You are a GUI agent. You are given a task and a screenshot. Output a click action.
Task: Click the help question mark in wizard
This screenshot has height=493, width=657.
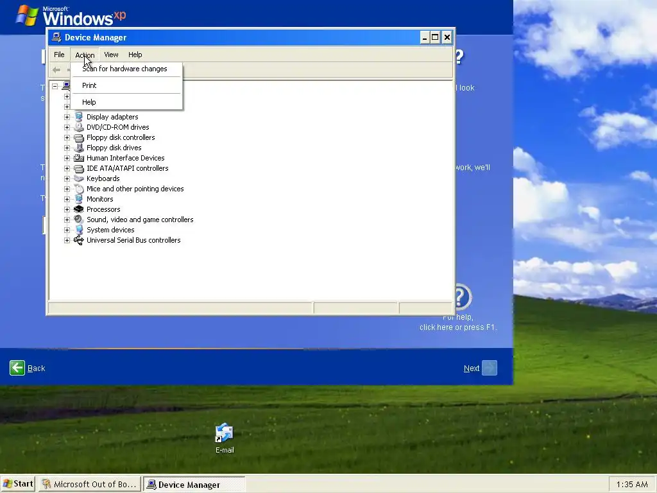(462, 297)
